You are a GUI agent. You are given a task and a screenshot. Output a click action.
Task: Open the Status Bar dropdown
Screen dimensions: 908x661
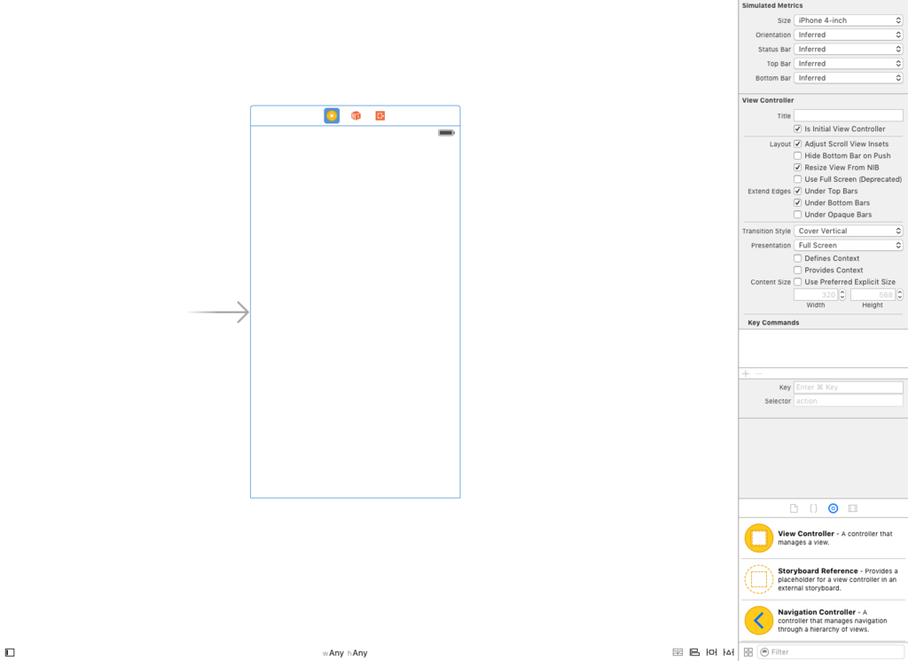click(849, 49)
